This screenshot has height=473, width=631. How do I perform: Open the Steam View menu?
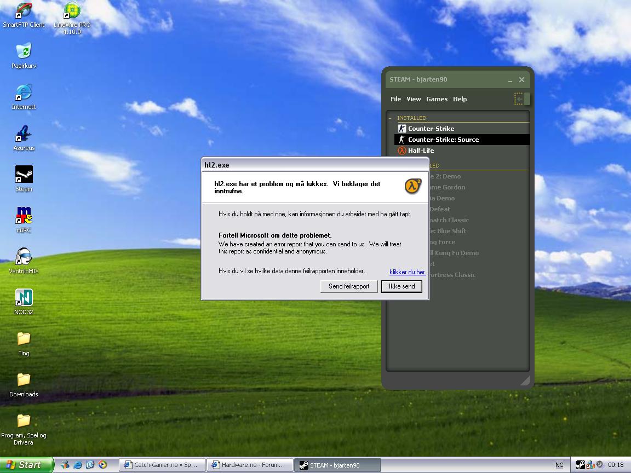point(414,99)
